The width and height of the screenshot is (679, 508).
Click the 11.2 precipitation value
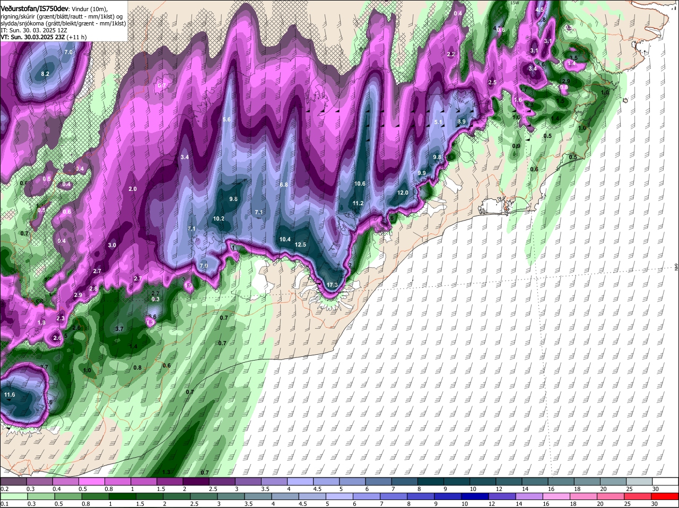tap(358, 203)
